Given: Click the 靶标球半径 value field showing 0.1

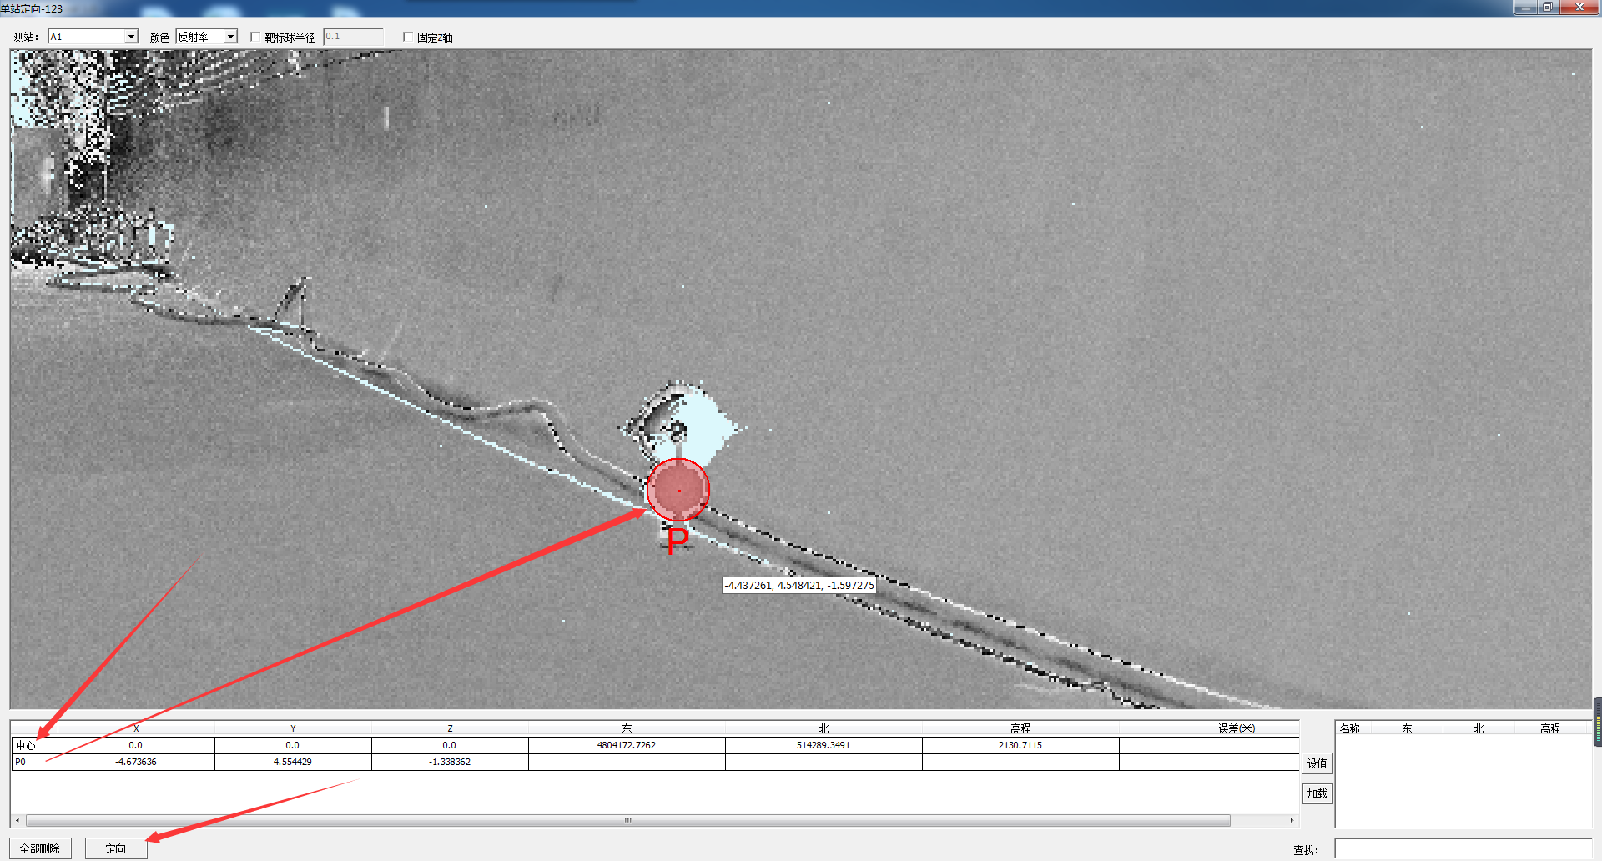Looking at the screenshot, I should tap(353, 37).
